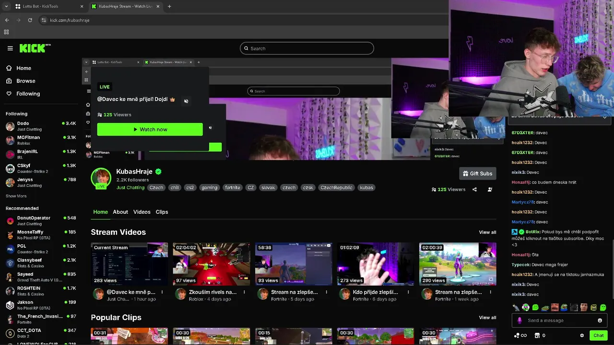The image size is (614, 345).
Task: Click the KICK logo
Action: (35, 48)
